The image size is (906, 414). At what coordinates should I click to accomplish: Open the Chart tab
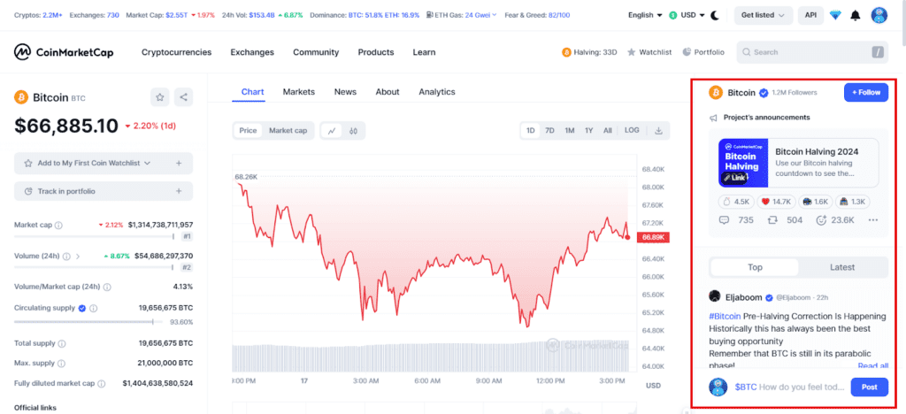[x=252, y=92]
